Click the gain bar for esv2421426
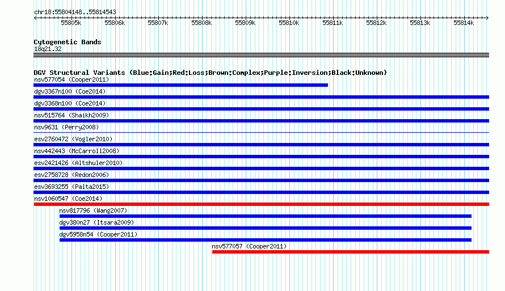This screenshot has width=505, height=291. [261, 168]
